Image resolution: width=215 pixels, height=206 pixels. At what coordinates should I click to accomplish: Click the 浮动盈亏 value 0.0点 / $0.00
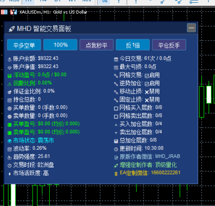[x=52, y=75]
